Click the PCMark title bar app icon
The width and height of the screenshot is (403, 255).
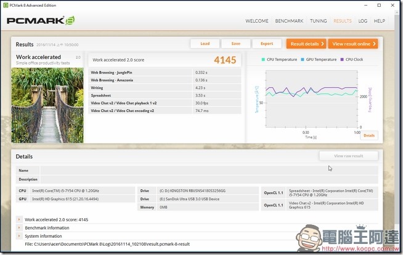6,5
